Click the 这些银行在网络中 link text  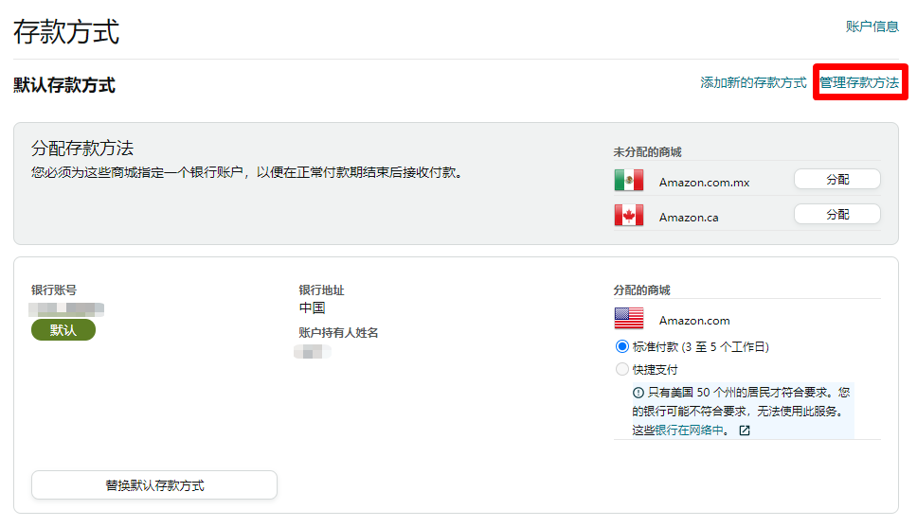(x=680, y=430)
